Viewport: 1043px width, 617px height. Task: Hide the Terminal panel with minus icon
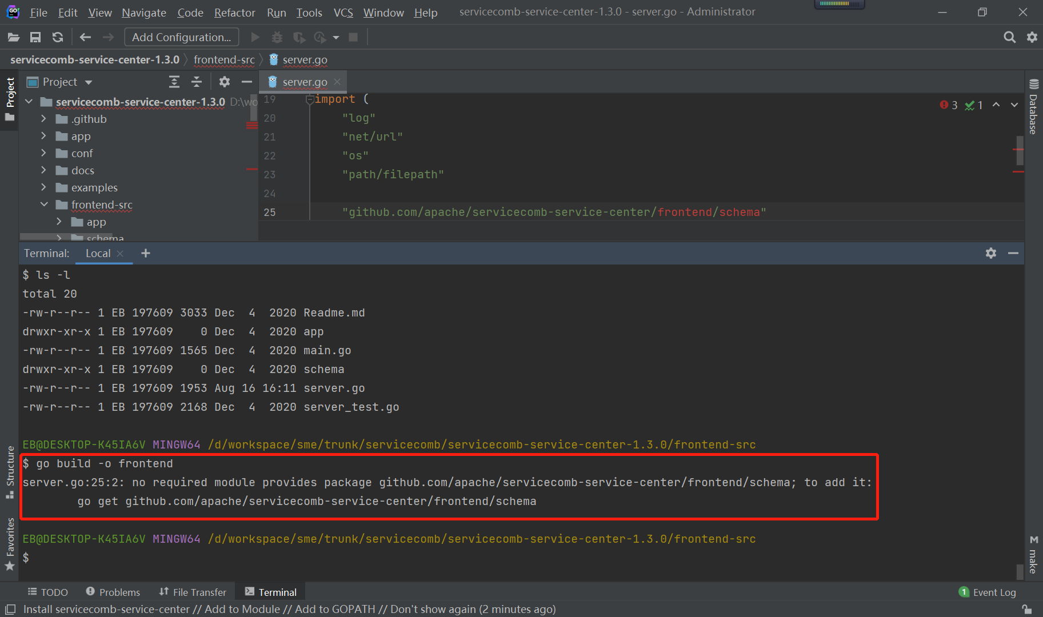click(1013, 253)
